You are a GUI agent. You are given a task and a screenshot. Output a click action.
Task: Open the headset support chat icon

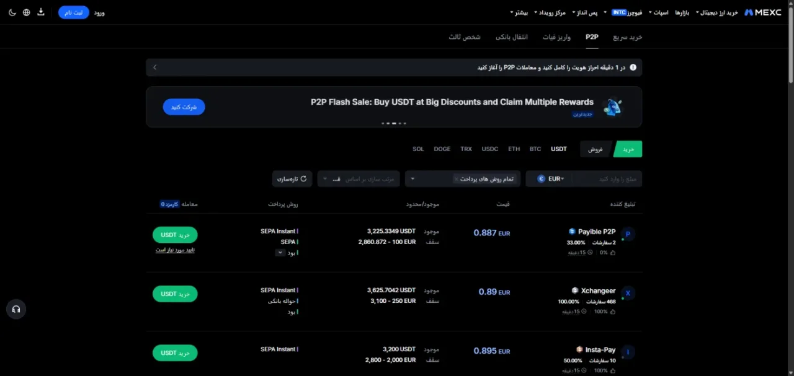tap(16, 309)
